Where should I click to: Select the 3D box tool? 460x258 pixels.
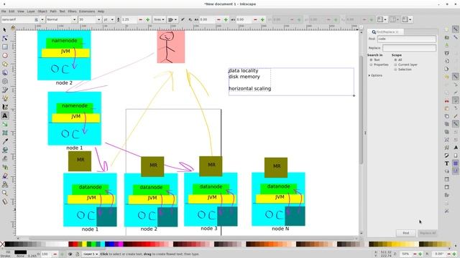click(5, 72)
